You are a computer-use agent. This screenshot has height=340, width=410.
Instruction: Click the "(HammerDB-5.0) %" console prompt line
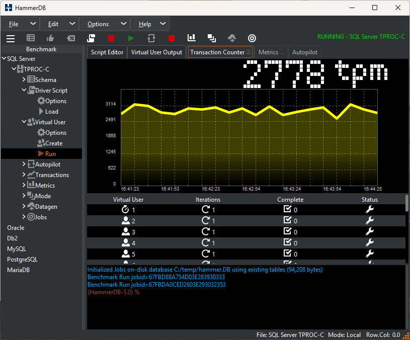coord(114,292)
